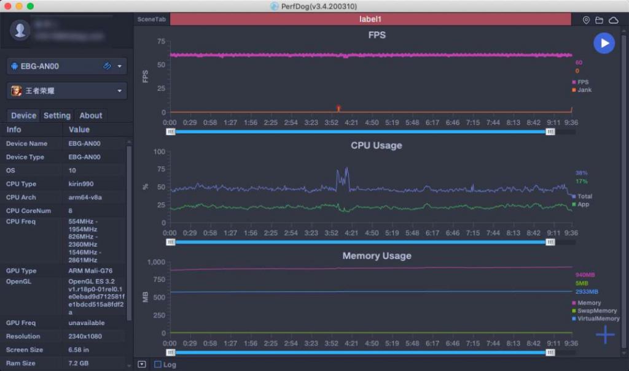Select the GPU Type ARM Mali-G76 value
Viewport: 629px width, 371px height.
click(x=90, y=271)
